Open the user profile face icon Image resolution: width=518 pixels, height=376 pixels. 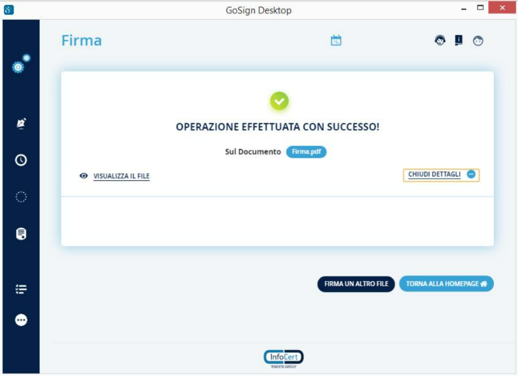pyautogui.click(x=478, y=40)
